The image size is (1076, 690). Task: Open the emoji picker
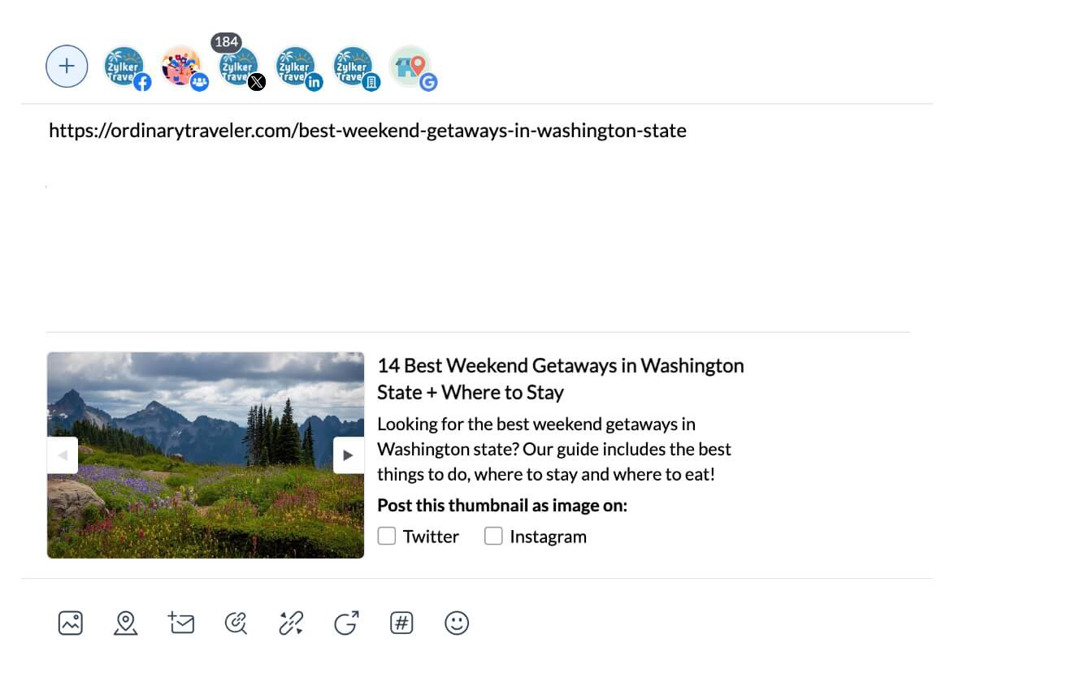click(x=457, y=623)
